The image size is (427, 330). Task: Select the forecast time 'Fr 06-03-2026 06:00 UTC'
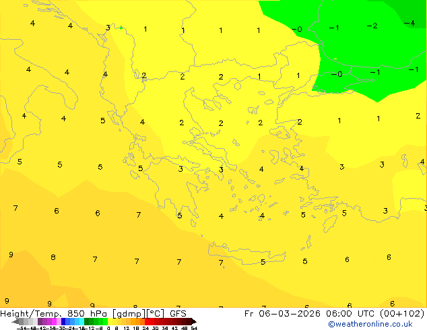coord(310,314)
